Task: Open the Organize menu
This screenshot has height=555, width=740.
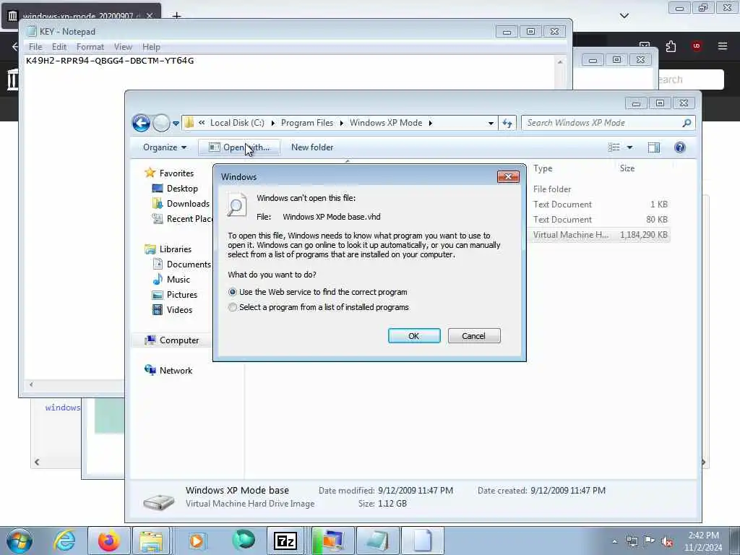Action: [x=164, y=147]
